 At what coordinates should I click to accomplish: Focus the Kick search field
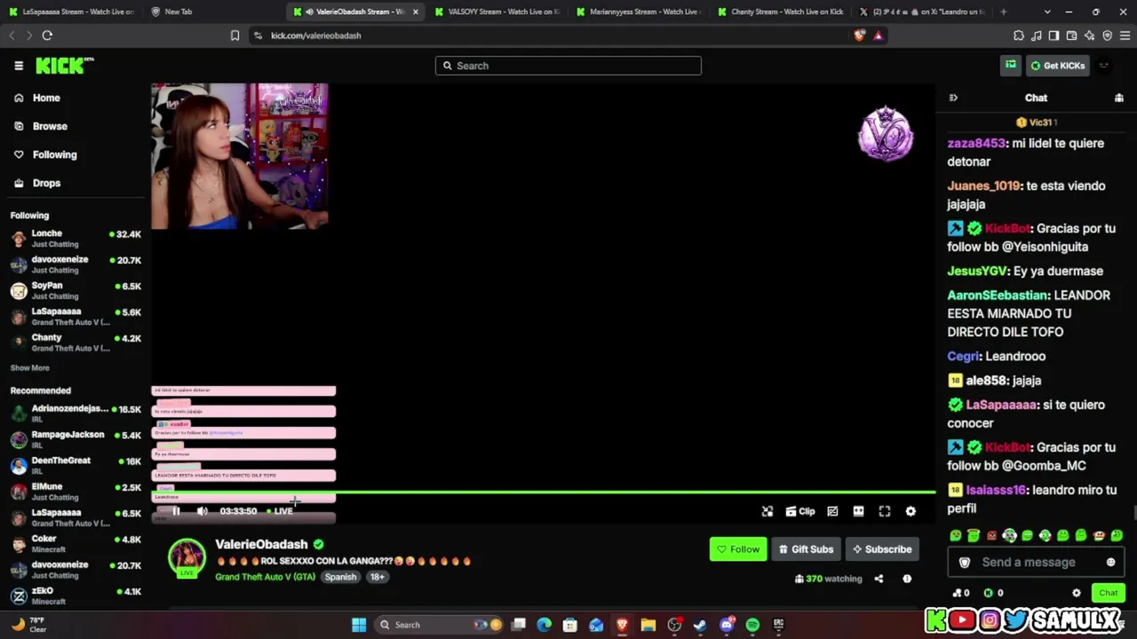(x=568, y=66)
